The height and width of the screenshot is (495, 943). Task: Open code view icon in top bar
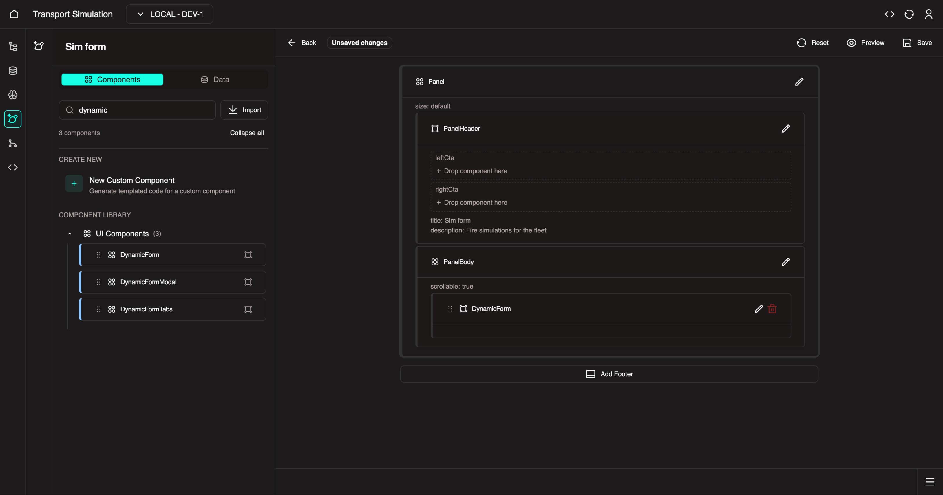click(889, 14)
